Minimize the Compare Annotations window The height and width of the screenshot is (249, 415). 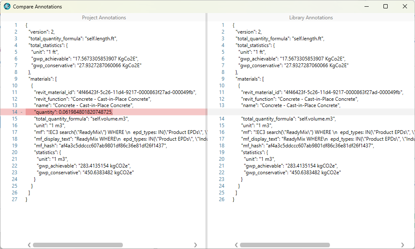366,7
